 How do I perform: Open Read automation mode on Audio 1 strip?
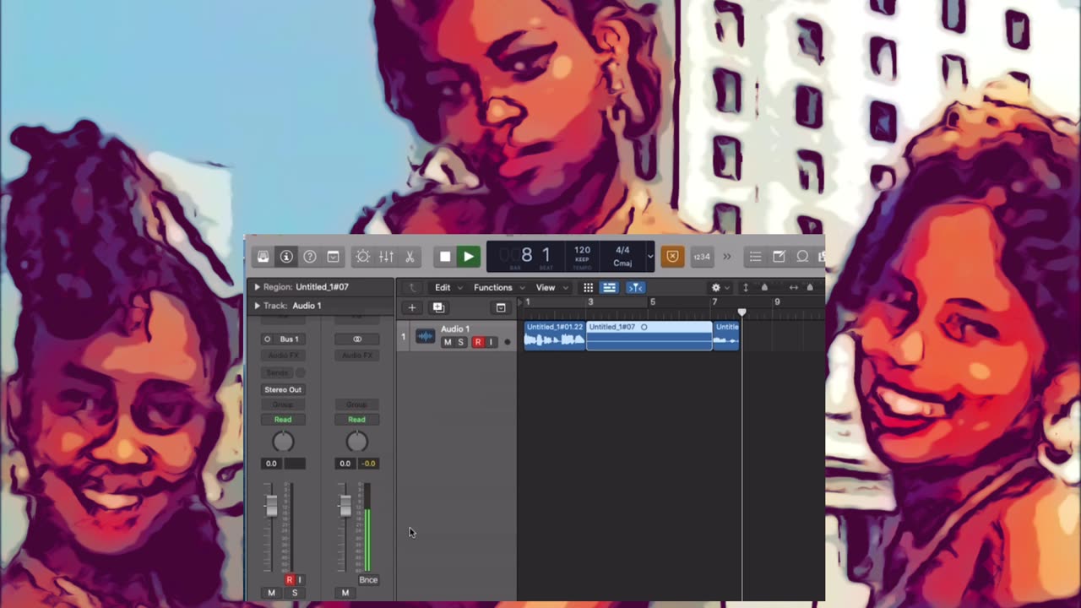pos(283,420)
